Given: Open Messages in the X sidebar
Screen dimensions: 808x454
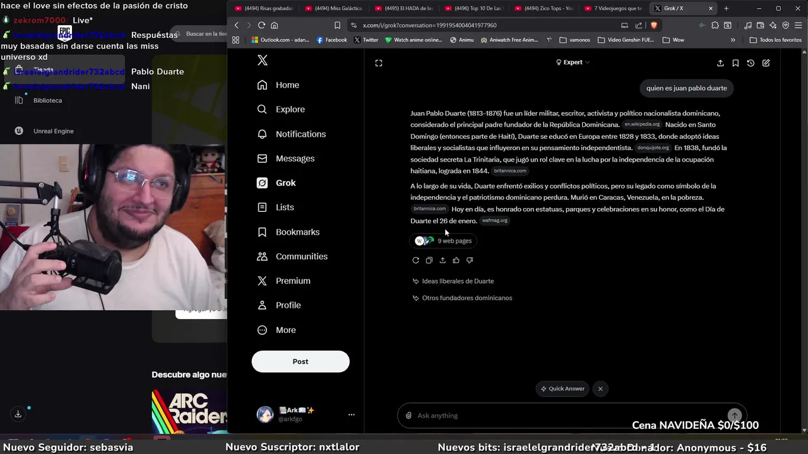Looking at the screenshot, I should 286,158.
